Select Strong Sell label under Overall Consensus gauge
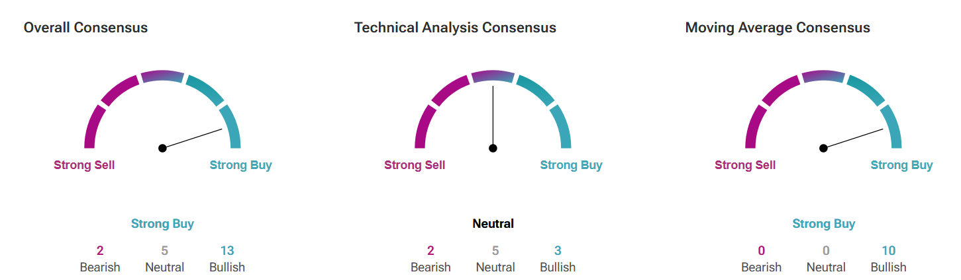This screenshot has height=280, width=961. click(x=84, y=165)
